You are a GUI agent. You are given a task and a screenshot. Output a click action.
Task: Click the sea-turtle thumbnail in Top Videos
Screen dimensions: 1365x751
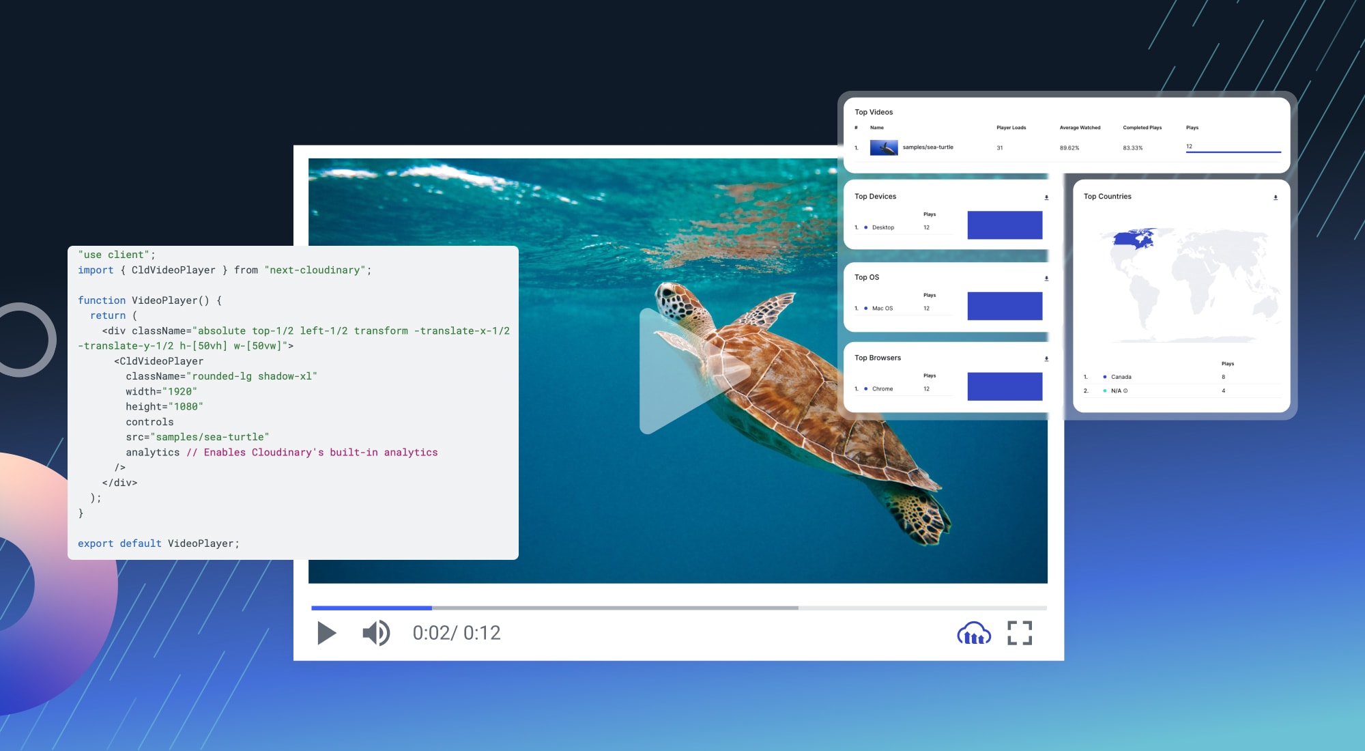884,146
